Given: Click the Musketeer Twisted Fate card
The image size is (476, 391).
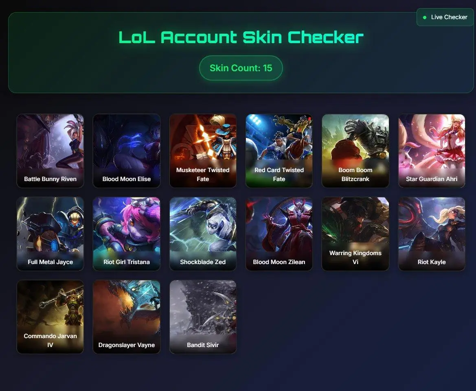Looking at the screenshot, I should 203,151.
